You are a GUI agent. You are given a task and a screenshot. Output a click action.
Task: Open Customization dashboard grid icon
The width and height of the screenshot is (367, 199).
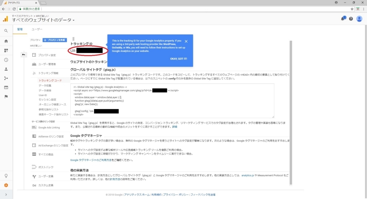(x=6, y=50)
